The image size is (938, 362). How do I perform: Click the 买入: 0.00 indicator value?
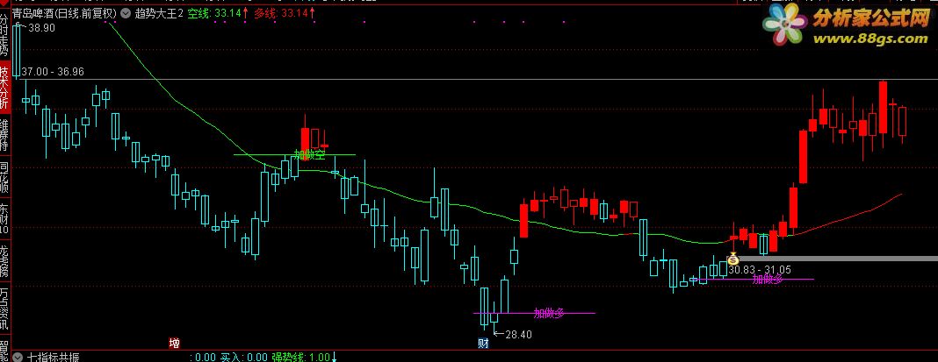(243, 358)
